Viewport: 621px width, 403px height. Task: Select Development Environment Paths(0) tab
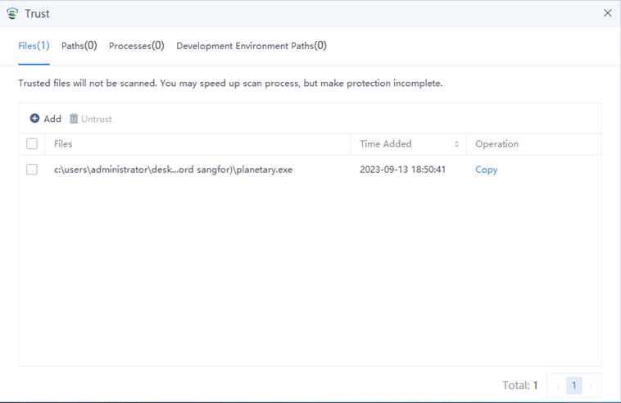pos(252,46)
